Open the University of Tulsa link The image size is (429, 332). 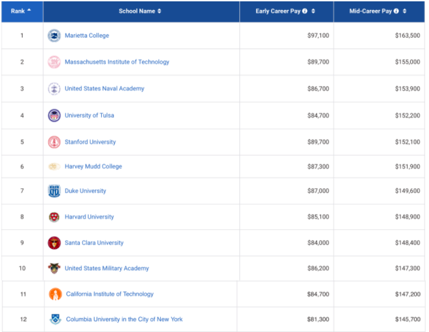pos(89,115)
